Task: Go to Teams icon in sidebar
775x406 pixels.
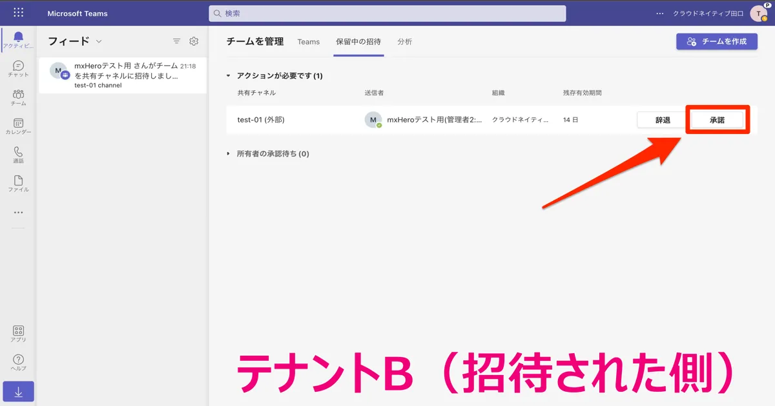Action: (x=18, y=95)
